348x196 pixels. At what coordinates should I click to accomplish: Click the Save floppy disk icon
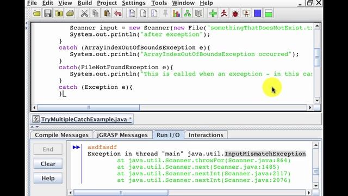[x=48, y=14]
